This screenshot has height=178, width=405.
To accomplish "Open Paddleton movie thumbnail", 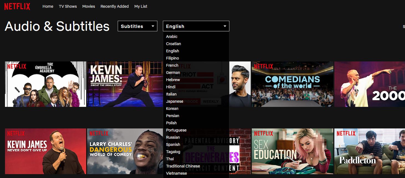I will [x=370, y=151].
